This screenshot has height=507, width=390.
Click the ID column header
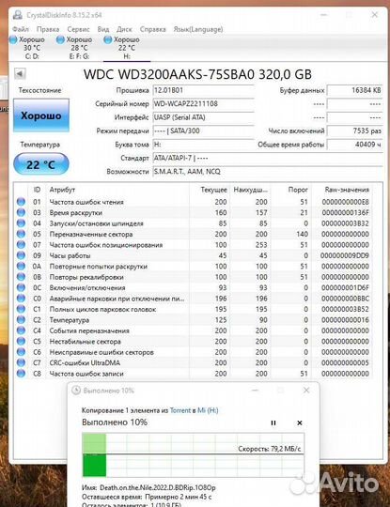[37, 190]
